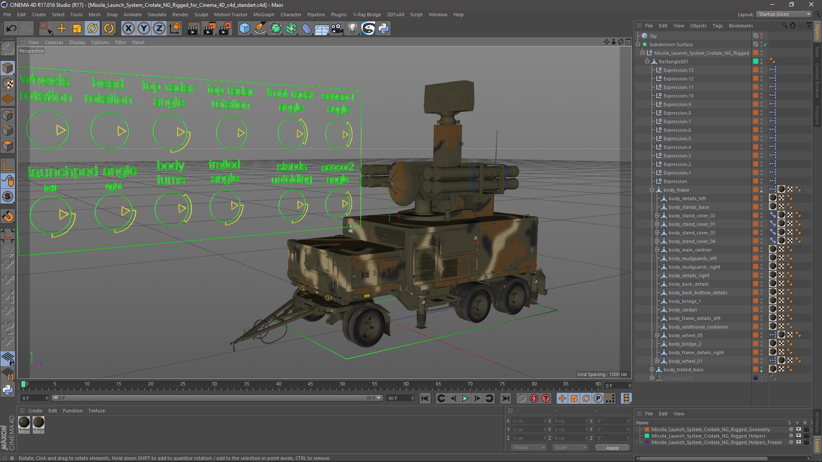
Task: Collapse the Subdivision Surface tree node
Action: [638, 44]
